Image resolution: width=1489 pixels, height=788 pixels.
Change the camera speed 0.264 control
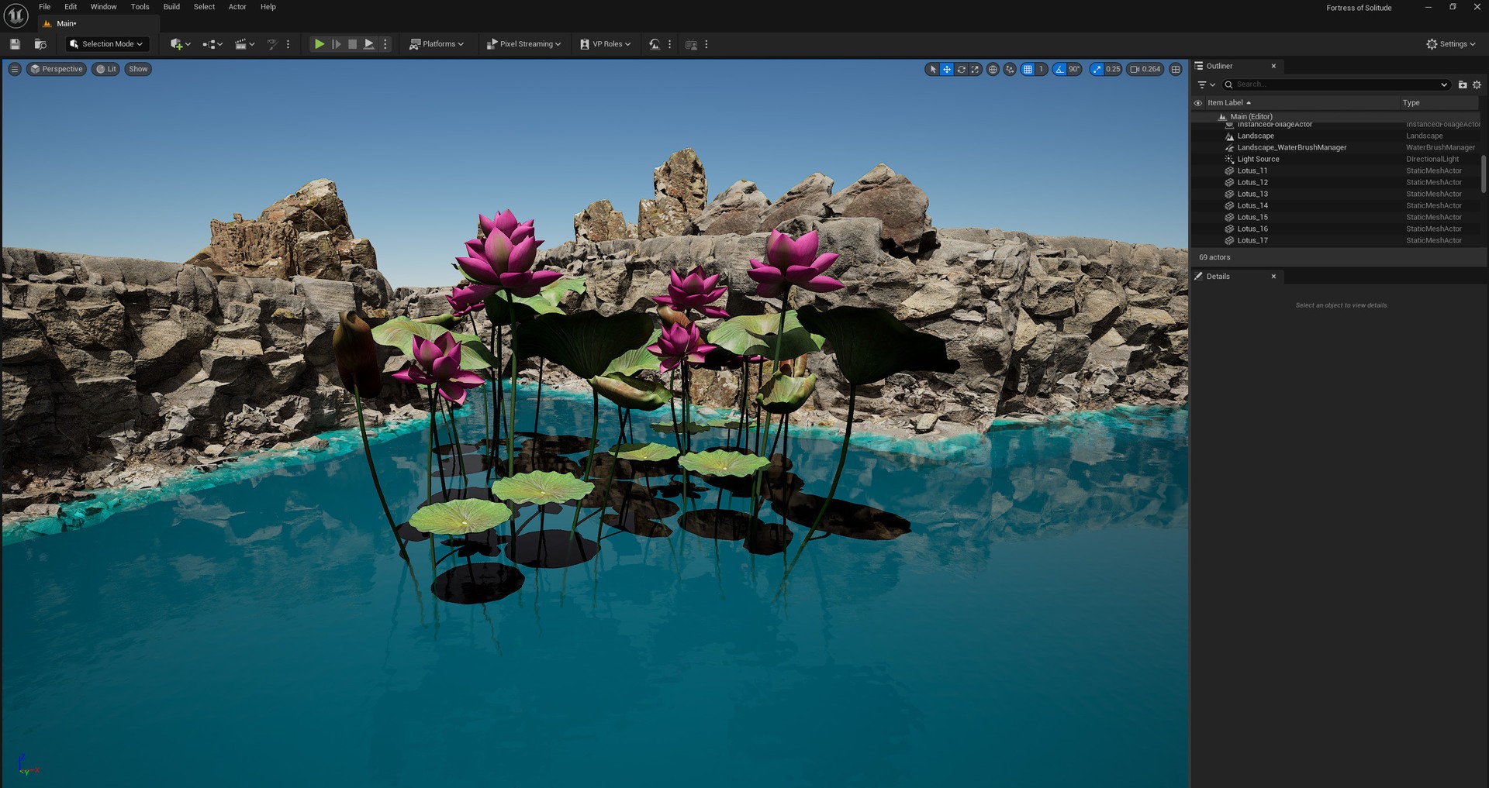click(1145, 69)
